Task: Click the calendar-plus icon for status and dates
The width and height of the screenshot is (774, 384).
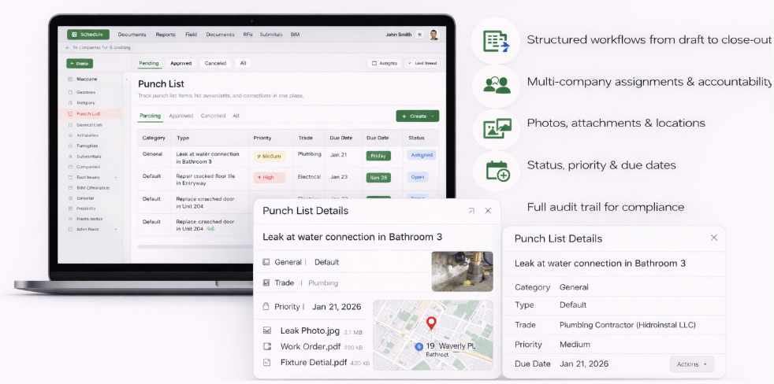Action: 497,172
